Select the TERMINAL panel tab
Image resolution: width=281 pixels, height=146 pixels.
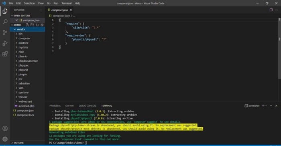click(x=106, y=106)
